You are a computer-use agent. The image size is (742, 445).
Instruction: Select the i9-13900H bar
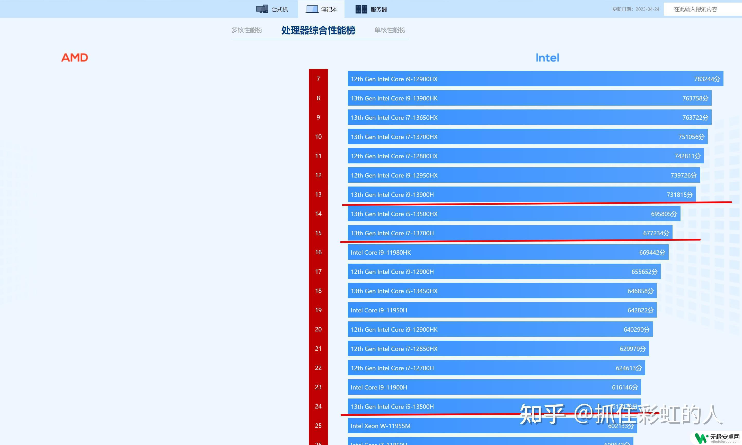(x=522, y=194)
